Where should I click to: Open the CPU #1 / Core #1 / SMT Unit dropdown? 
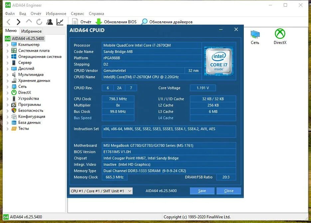tap(101, 191)
